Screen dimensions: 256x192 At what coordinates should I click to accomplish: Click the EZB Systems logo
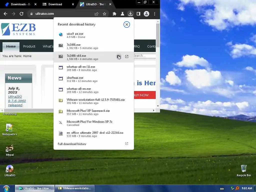coord(18,29)
